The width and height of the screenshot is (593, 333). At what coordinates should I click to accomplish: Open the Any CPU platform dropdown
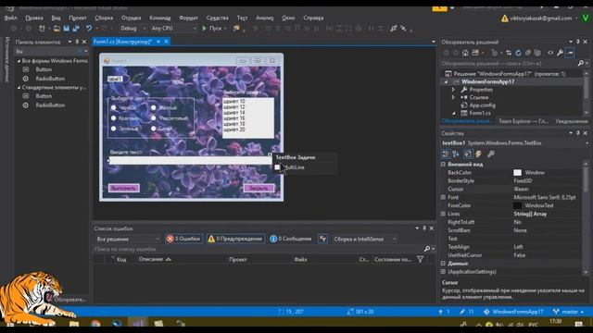[x=173, y=29]
